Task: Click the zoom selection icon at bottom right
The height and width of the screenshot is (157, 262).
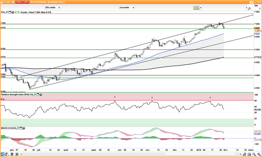Action: pos(249,154)
